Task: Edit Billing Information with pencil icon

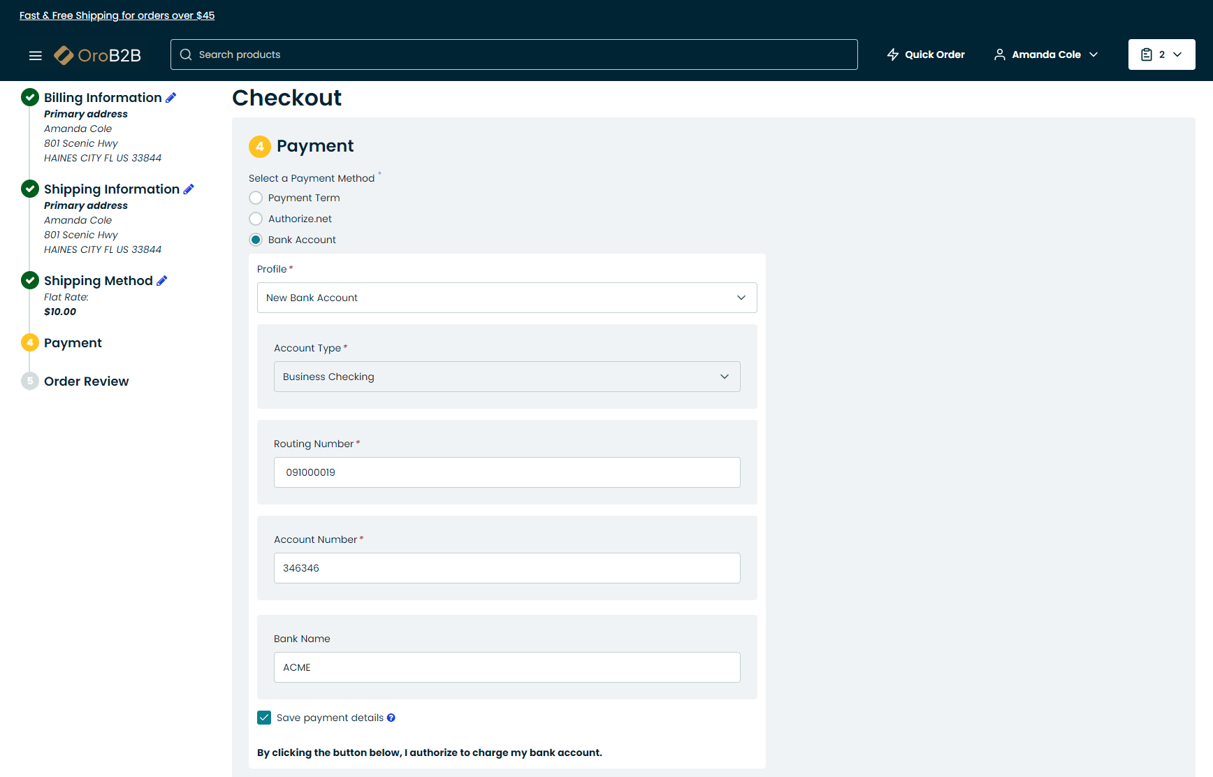Action: (171, 98)
